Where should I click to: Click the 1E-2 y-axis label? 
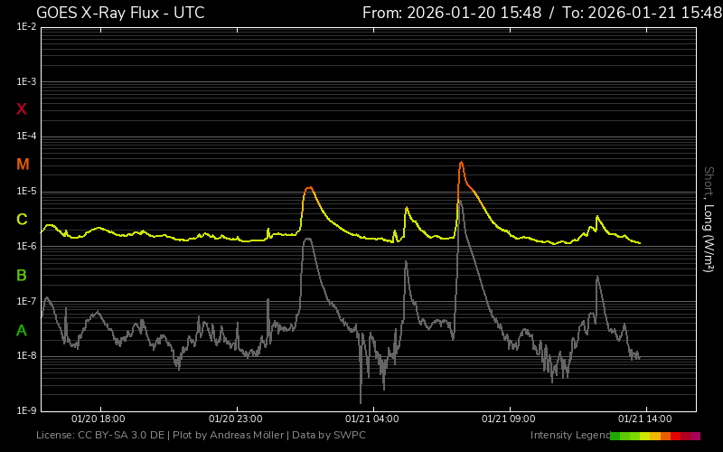pos(26,27)
